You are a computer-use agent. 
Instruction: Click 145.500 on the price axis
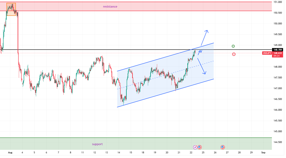[x=278, y=121]
